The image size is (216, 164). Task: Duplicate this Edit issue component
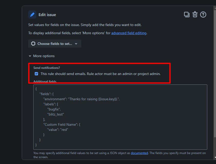pyautogui.click(x=187, y=15)
